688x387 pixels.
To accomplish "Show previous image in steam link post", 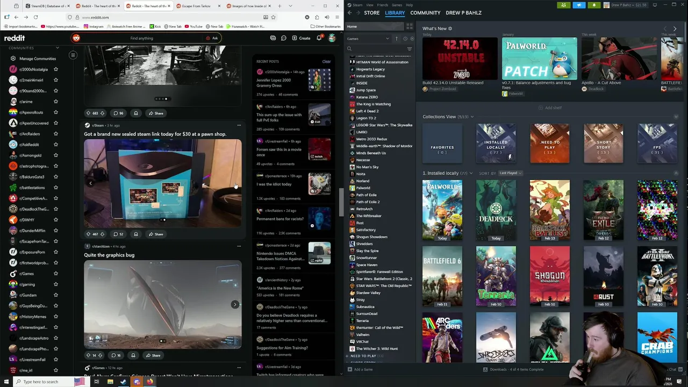I will (x=90, y=183).
